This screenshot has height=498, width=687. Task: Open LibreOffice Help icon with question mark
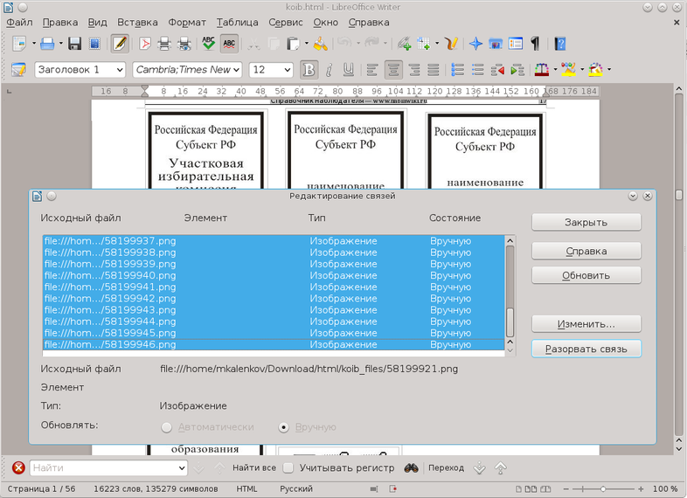pyautogui.click(x=560, y=44)
